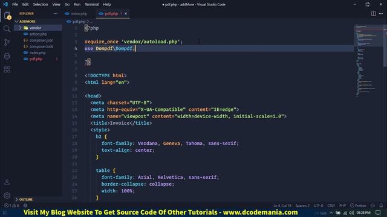Image resolution: width=387 pixels, height=217 pixels.
Task: Open the Extensions view
Action: coord(7,69)
